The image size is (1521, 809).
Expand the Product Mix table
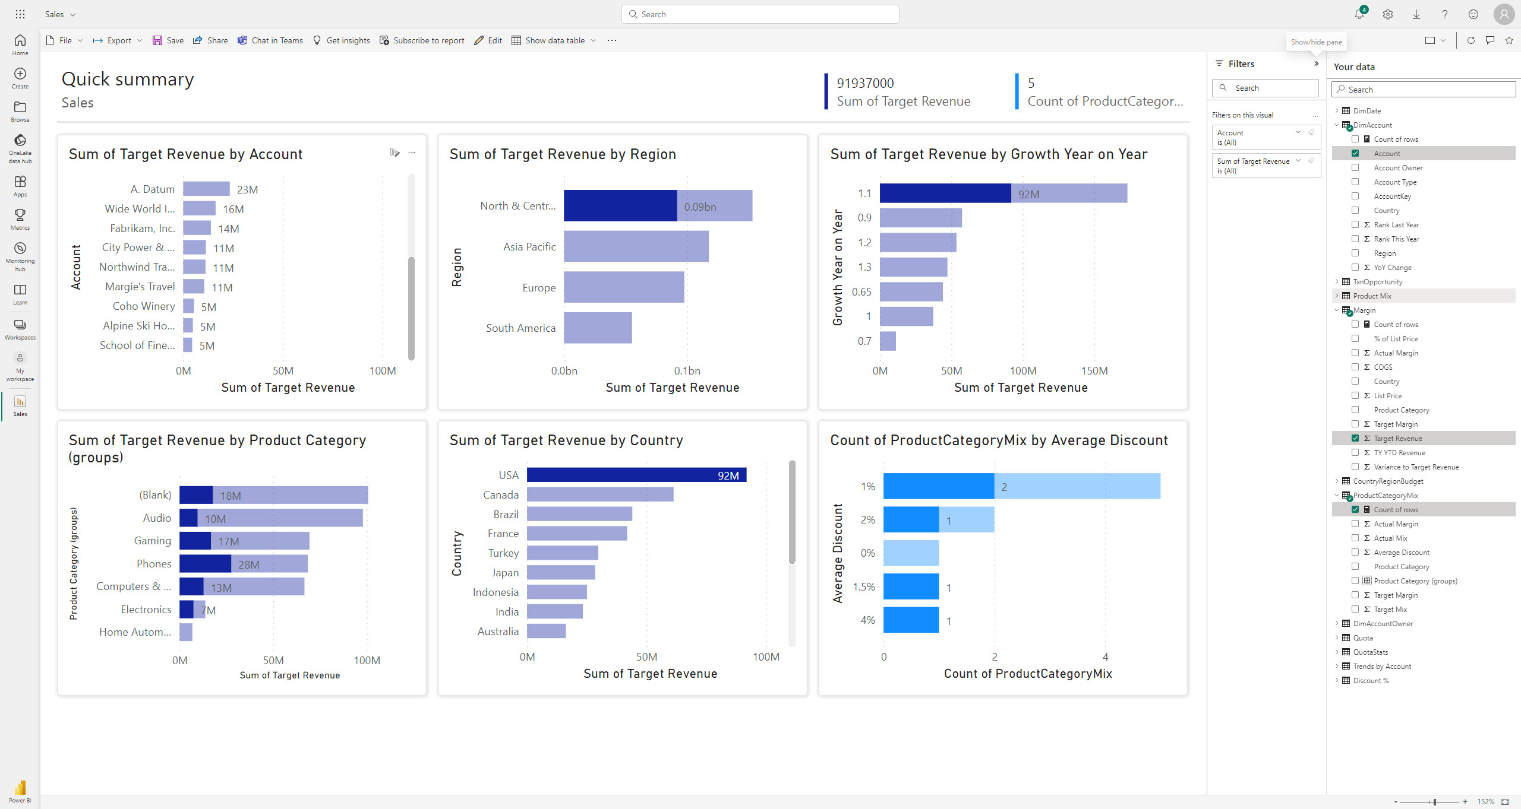tap(1337, 296)
